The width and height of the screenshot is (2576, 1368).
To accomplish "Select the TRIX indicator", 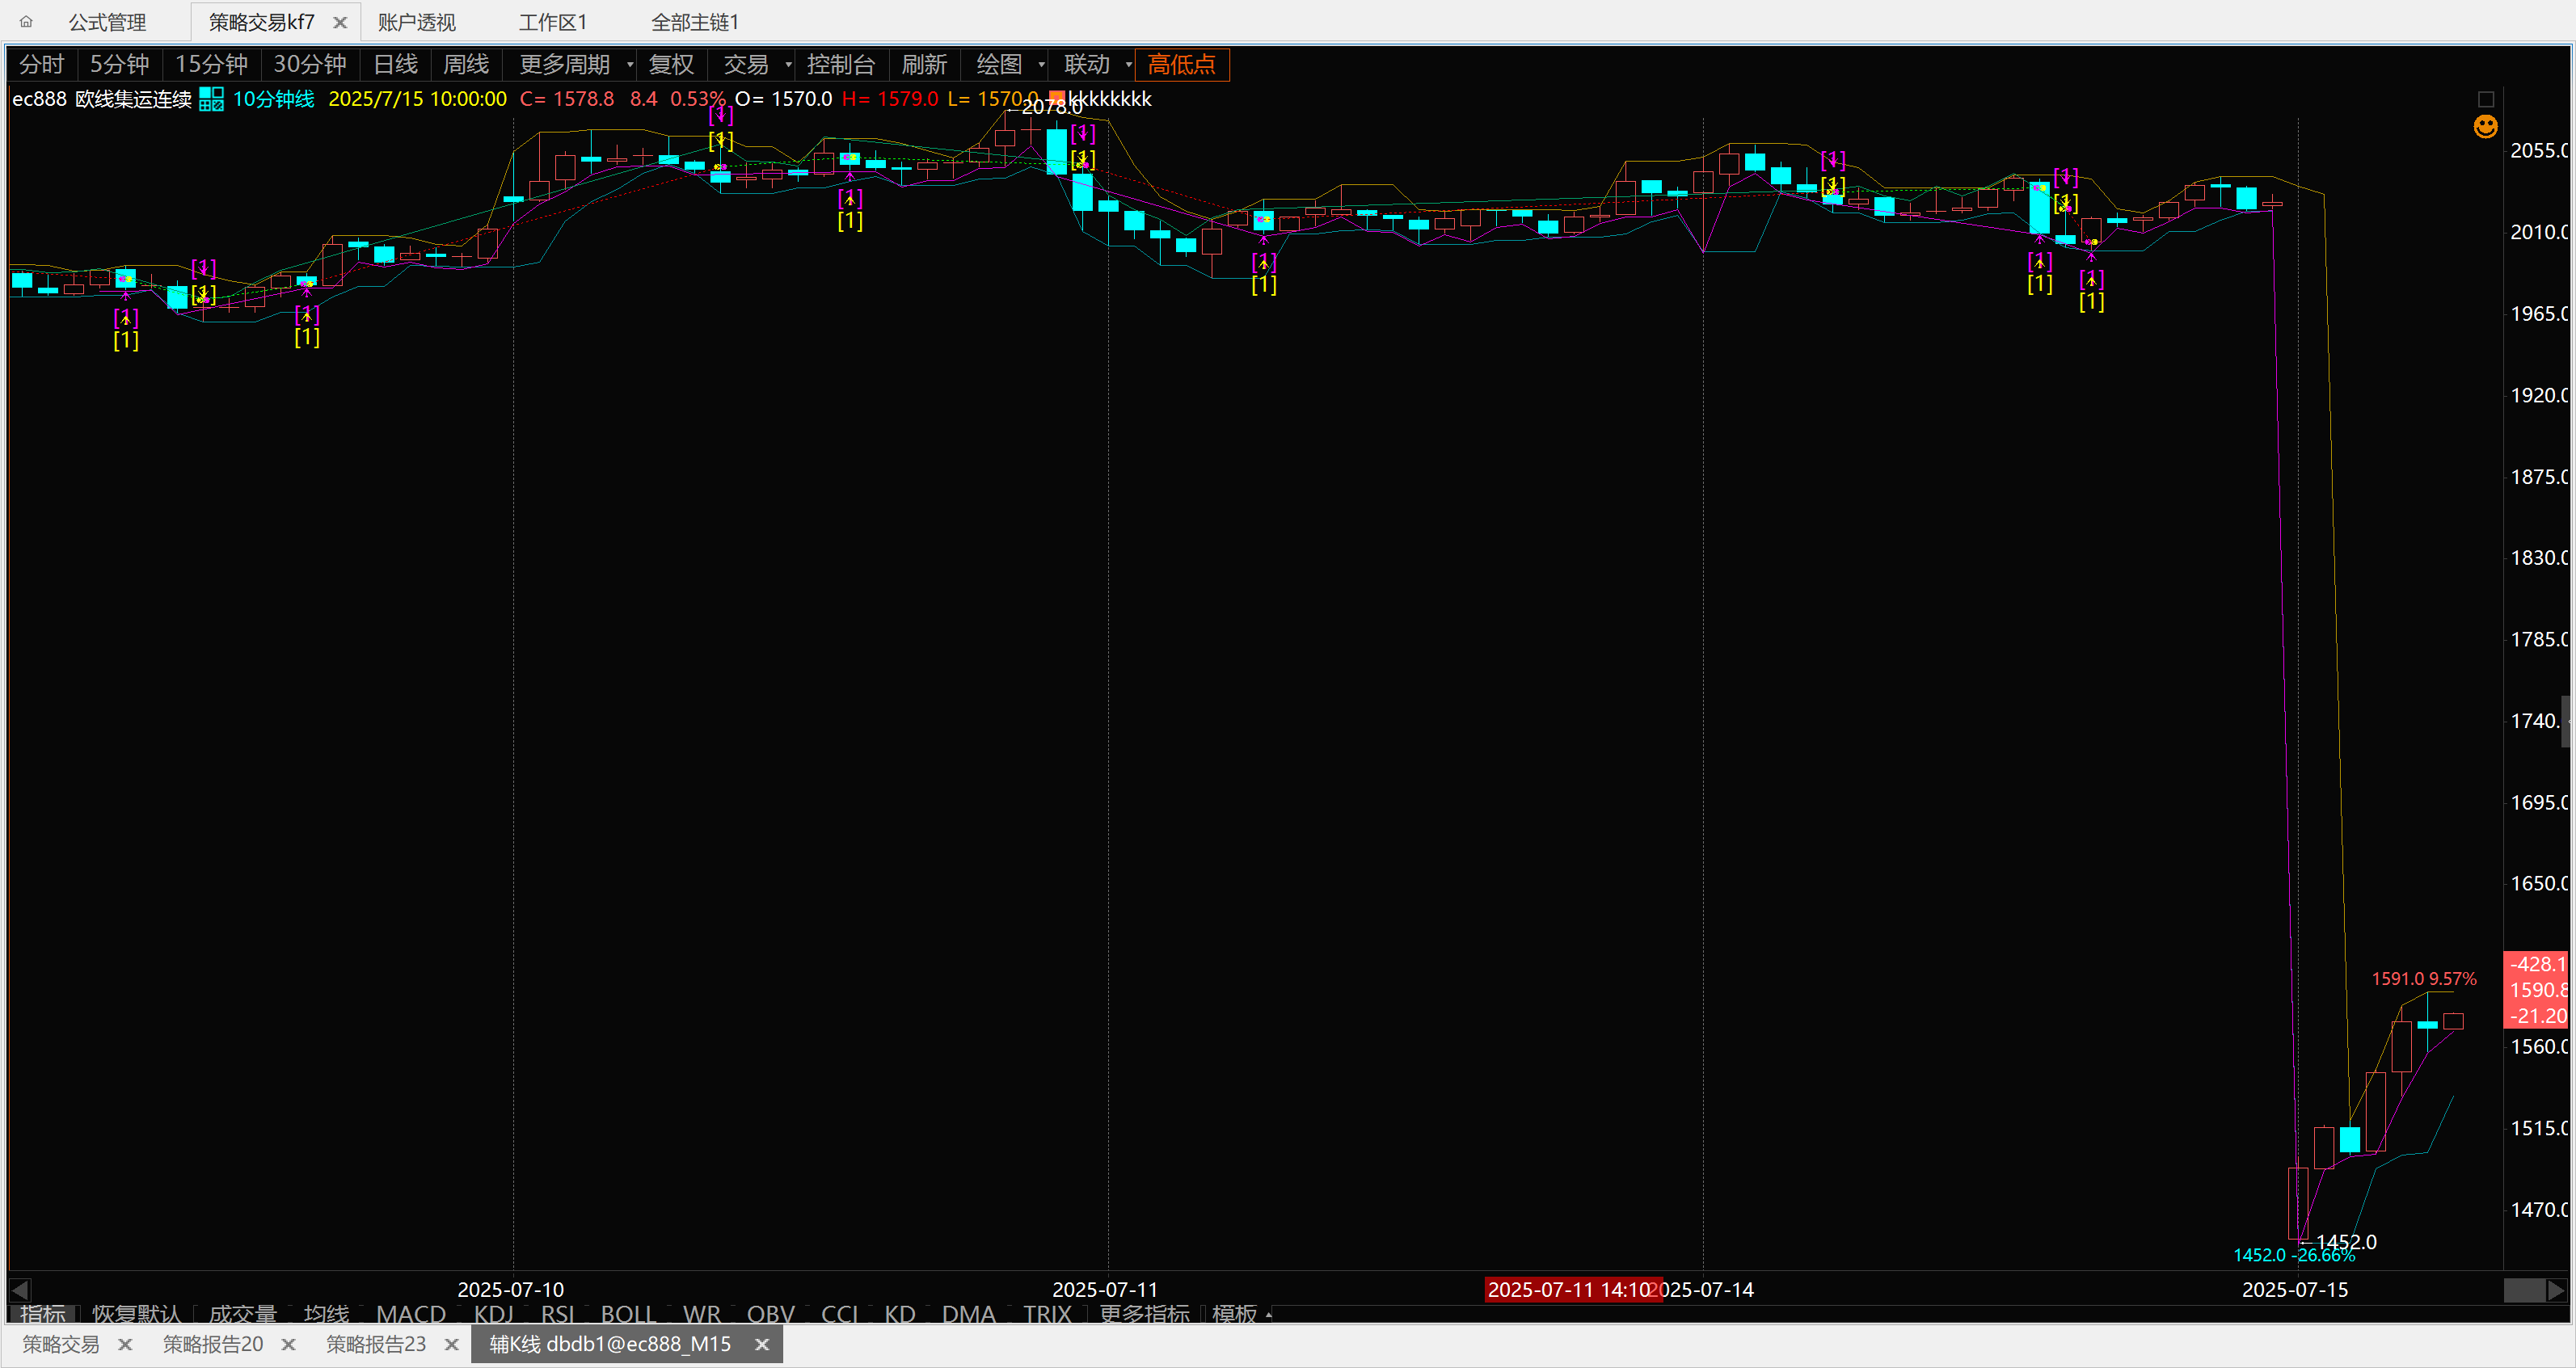I will 1047,1314.
